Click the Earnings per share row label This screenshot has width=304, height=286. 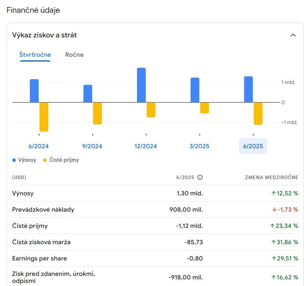tap(40, 258)
